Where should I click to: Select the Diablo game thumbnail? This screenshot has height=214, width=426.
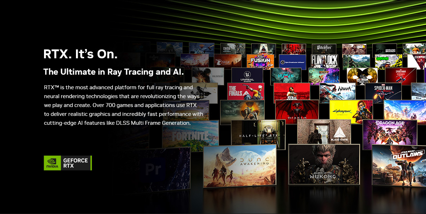tap(297, 112)
